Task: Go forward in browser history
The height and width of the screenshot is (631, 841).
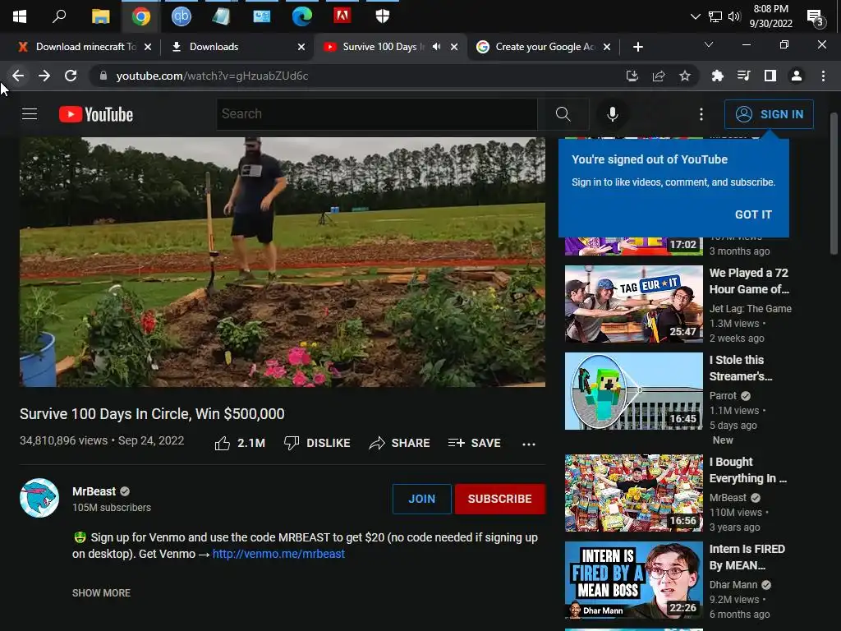Action: [x=44, y=76]
